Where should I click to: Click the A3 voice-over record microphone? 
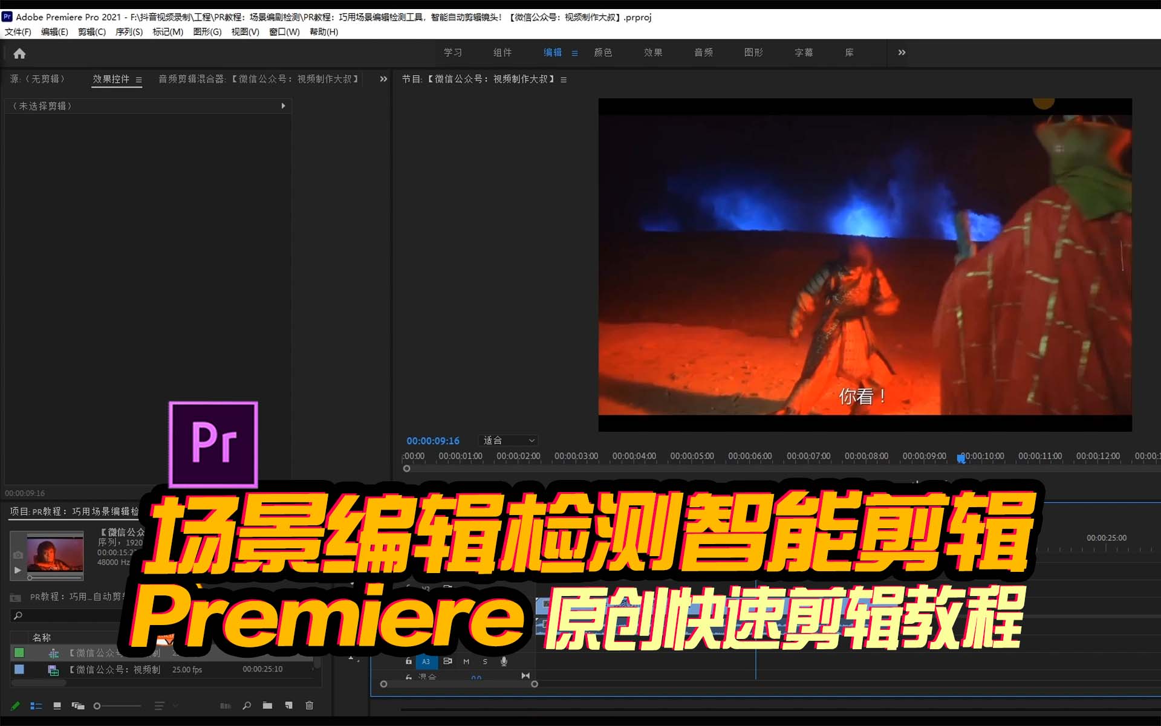(504, 662)
